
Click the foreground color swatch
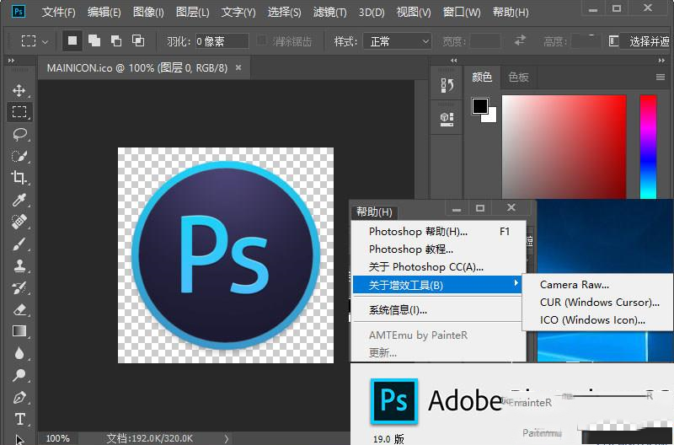point(479,105)
